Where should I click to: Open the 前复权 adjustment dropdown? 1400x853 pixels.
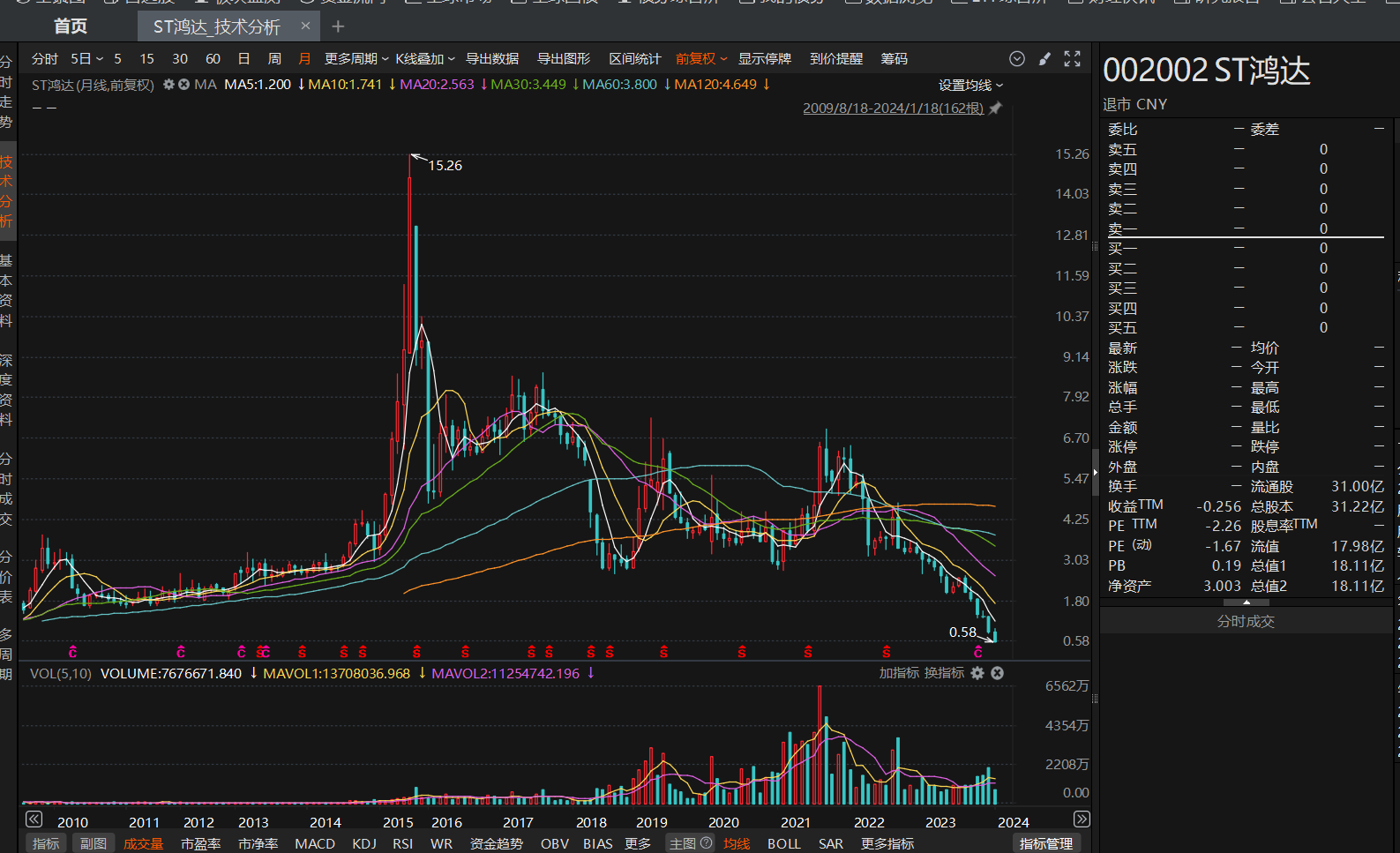pyautogui.click(x=701, y=59)
